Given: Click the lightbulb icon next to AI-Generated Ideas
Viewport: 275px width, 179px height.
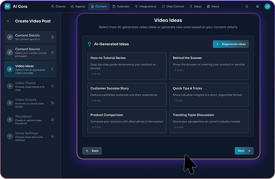Looking at the screenshot, I should (90, 44).
